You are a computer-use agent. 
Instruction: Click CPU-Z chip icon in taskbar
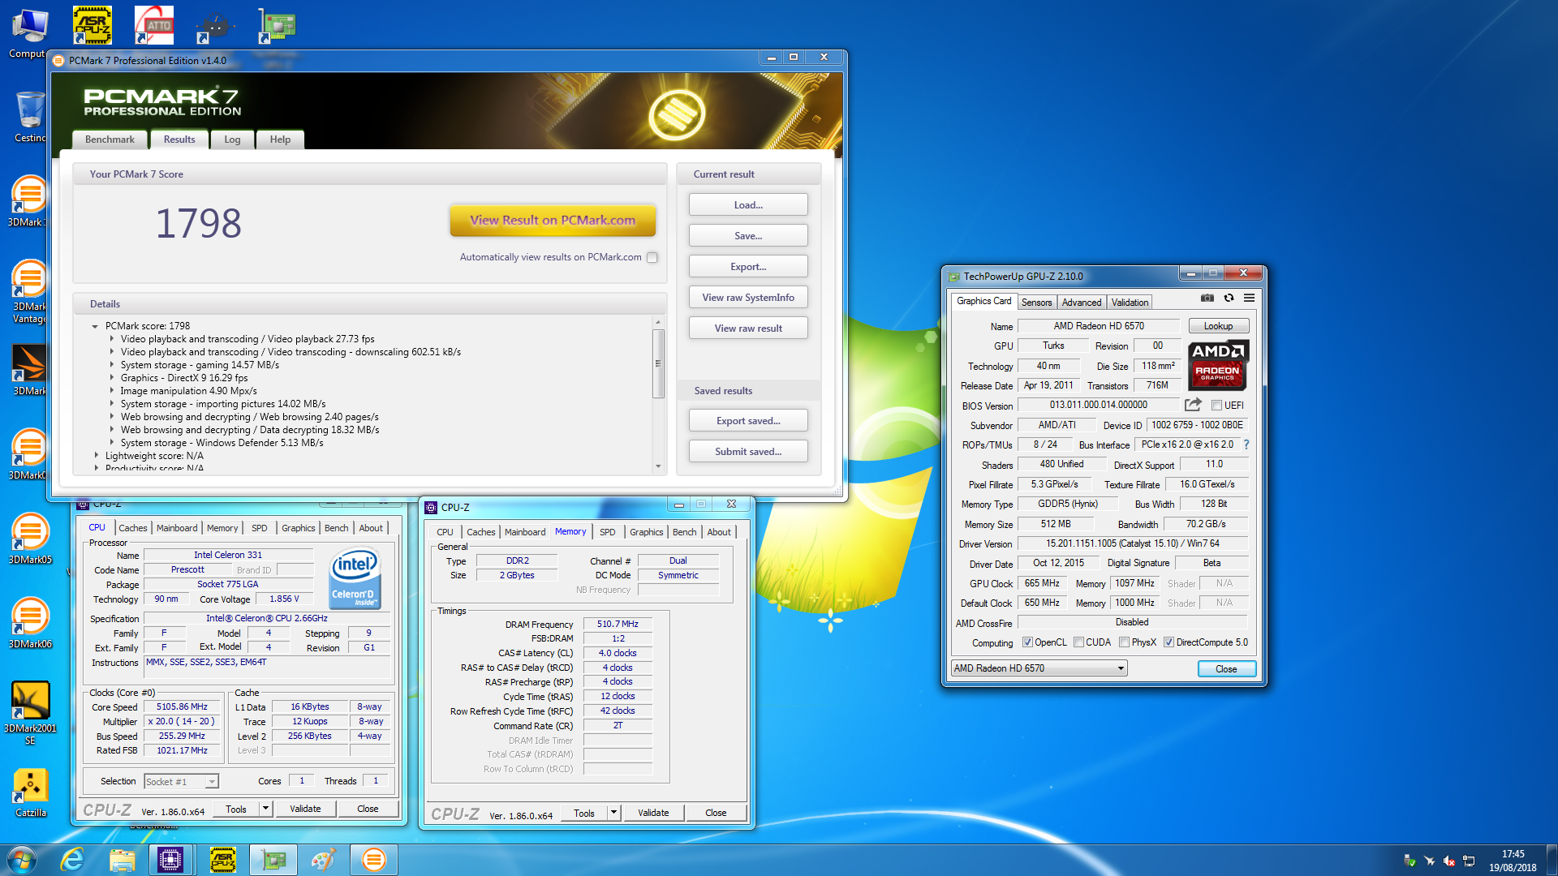[170, 860]
